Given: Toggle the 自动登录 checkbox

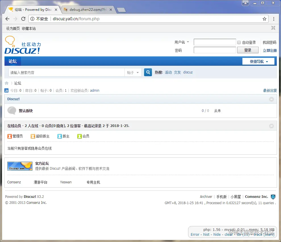Looking at the screenshot, I should 239,42.
